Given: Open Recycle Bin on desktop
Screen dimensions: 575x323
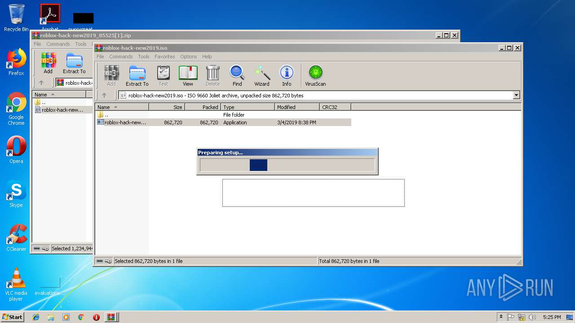Looking at the screenshot, I should (16, 18).
